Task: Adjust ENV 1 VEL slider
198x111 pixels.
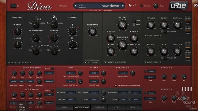Action: [188, 19]
